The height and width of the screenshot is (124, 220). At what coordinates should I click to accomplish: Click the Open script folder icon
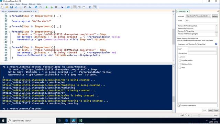click(7, 7)
